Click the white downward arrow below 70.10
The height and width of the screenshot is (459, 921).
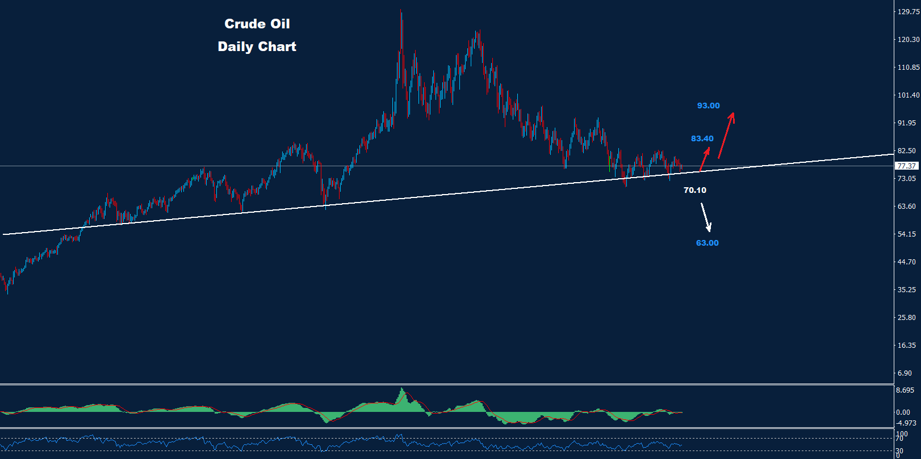706,217
